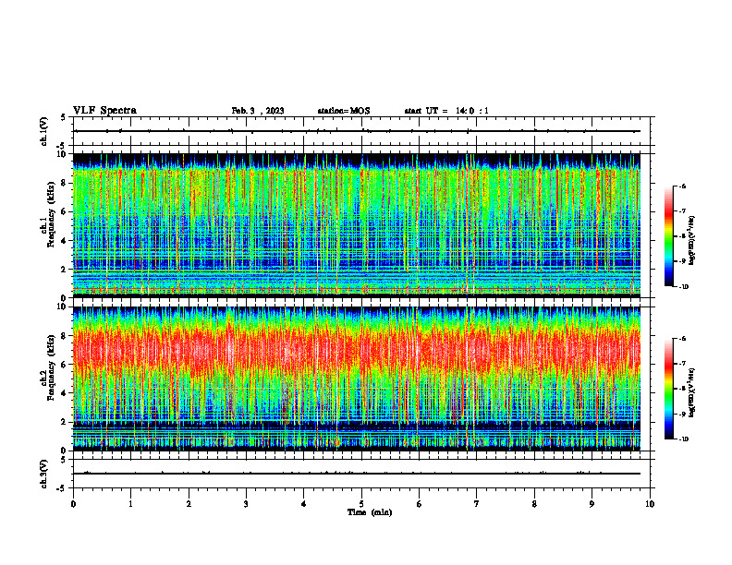Click the log(PSD) label beside ch.1 color bar

[692, 240]
